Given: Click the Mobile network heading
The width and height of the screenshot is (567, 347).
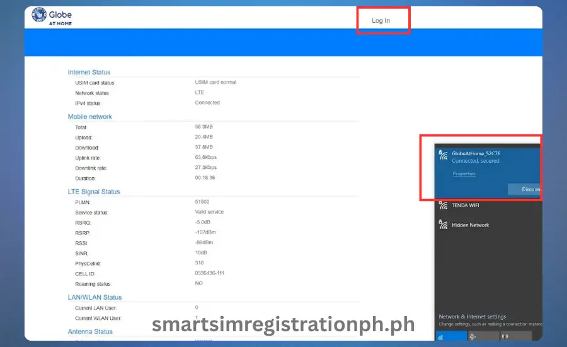Looking at the screenshot, I should coord(89,117).
